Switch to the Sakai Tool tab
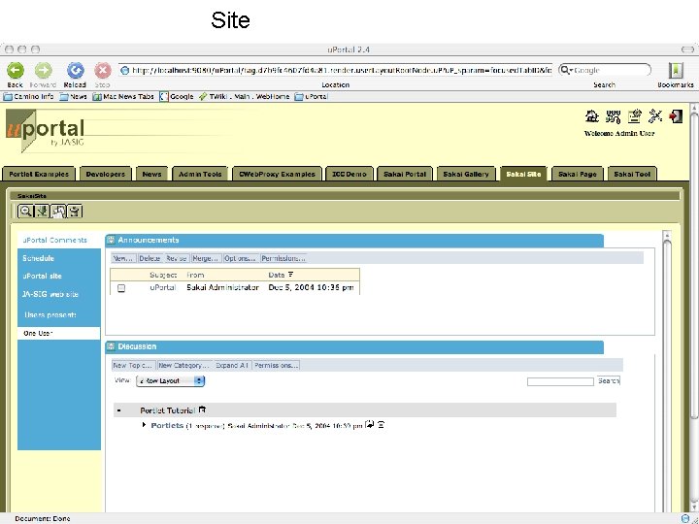This screenshot has width=699, height=524. click(632, 175)
